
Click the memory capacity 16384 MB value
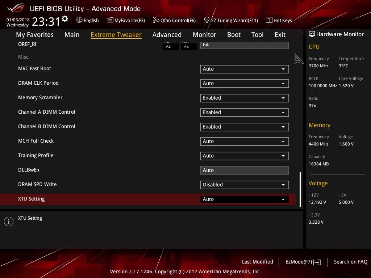pos(319,164)
